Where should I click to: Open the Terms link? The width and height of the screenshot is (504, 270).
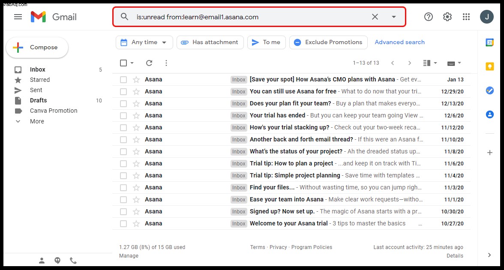[x=258, y=247]
